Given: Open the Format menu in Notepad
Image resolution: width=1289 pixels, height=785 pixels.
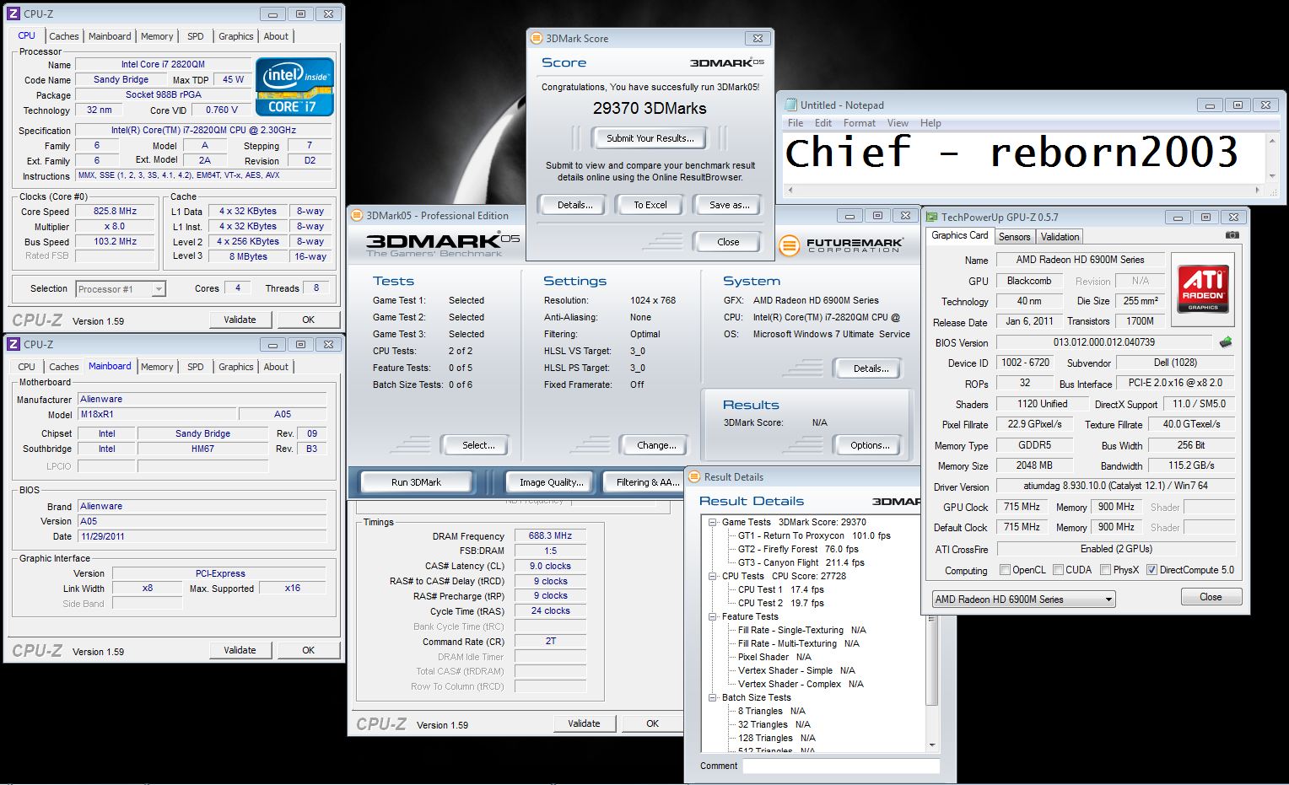Looking at the screenshot, I should 859,123.
